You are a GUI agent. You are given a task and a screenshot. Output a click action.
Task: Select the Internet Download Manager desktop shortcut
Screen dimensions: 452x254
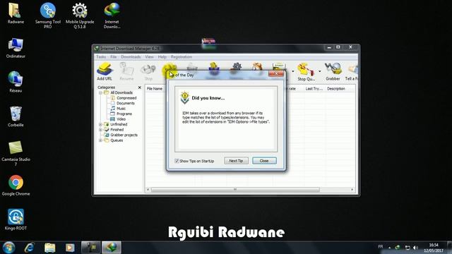112,16
